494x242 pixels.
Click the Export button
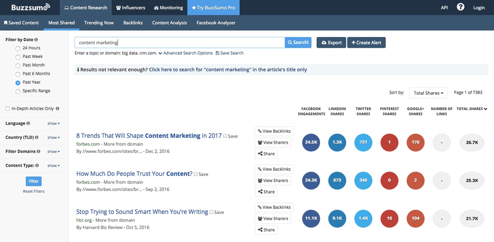[331, 42]
